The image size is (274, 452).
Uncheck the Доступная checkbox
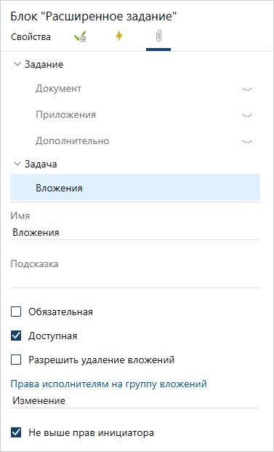pyautogui.click(x=16, y=336)
